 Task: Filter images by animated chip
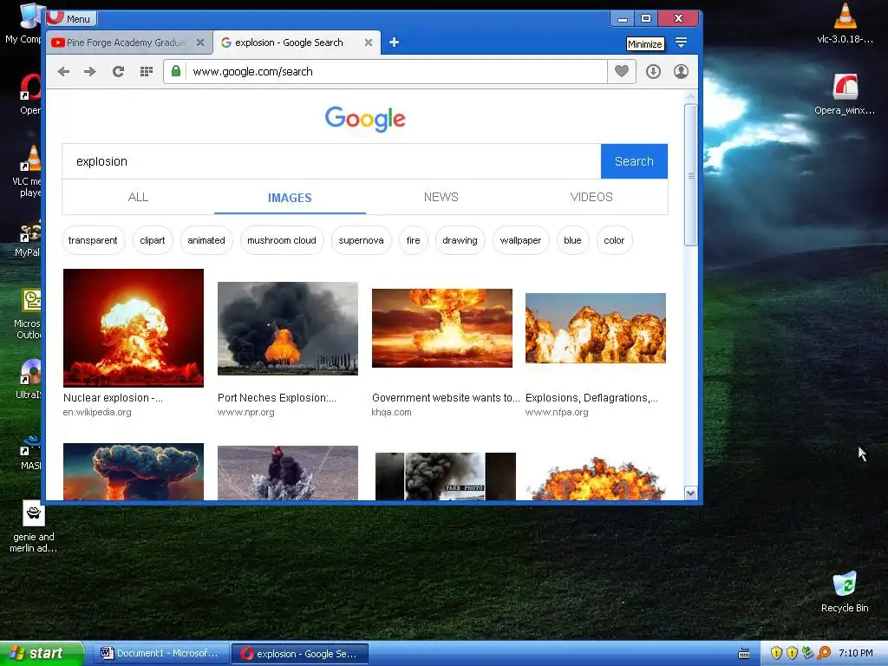click(x=206, y=240)
